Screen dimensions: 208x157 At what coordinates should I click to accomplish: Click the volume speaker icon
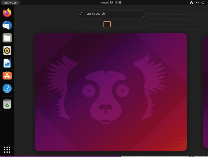[197, 3]
